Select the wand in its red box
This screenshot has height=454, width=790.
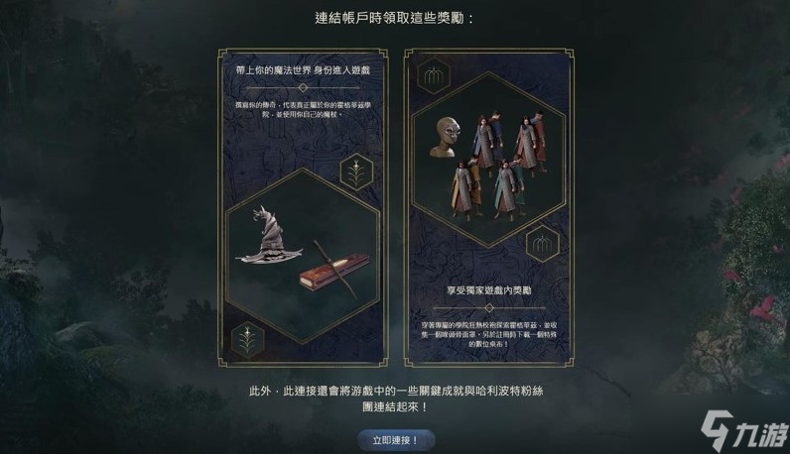click(333, 271)
